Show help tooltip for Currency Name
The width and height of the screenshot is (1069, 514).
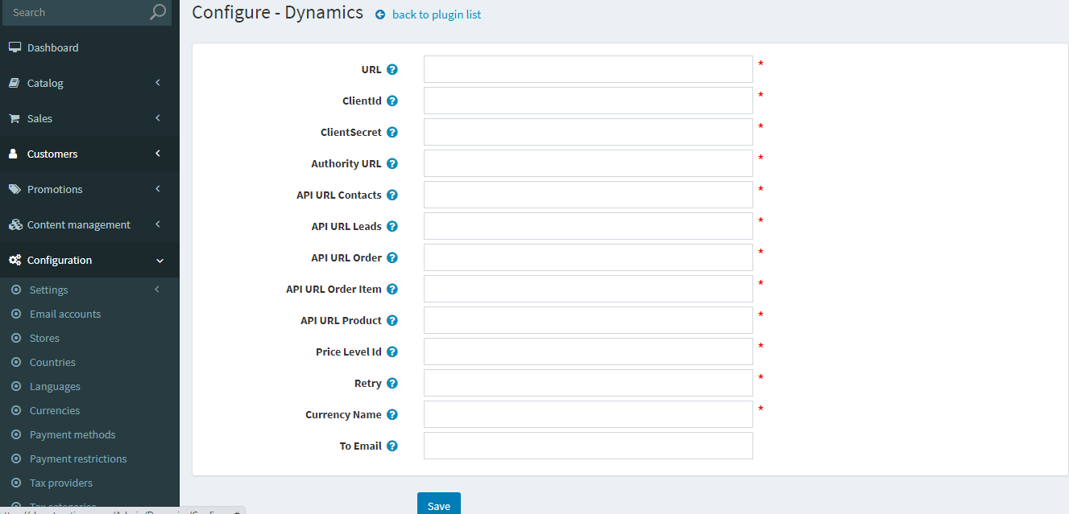pos(392,414)
